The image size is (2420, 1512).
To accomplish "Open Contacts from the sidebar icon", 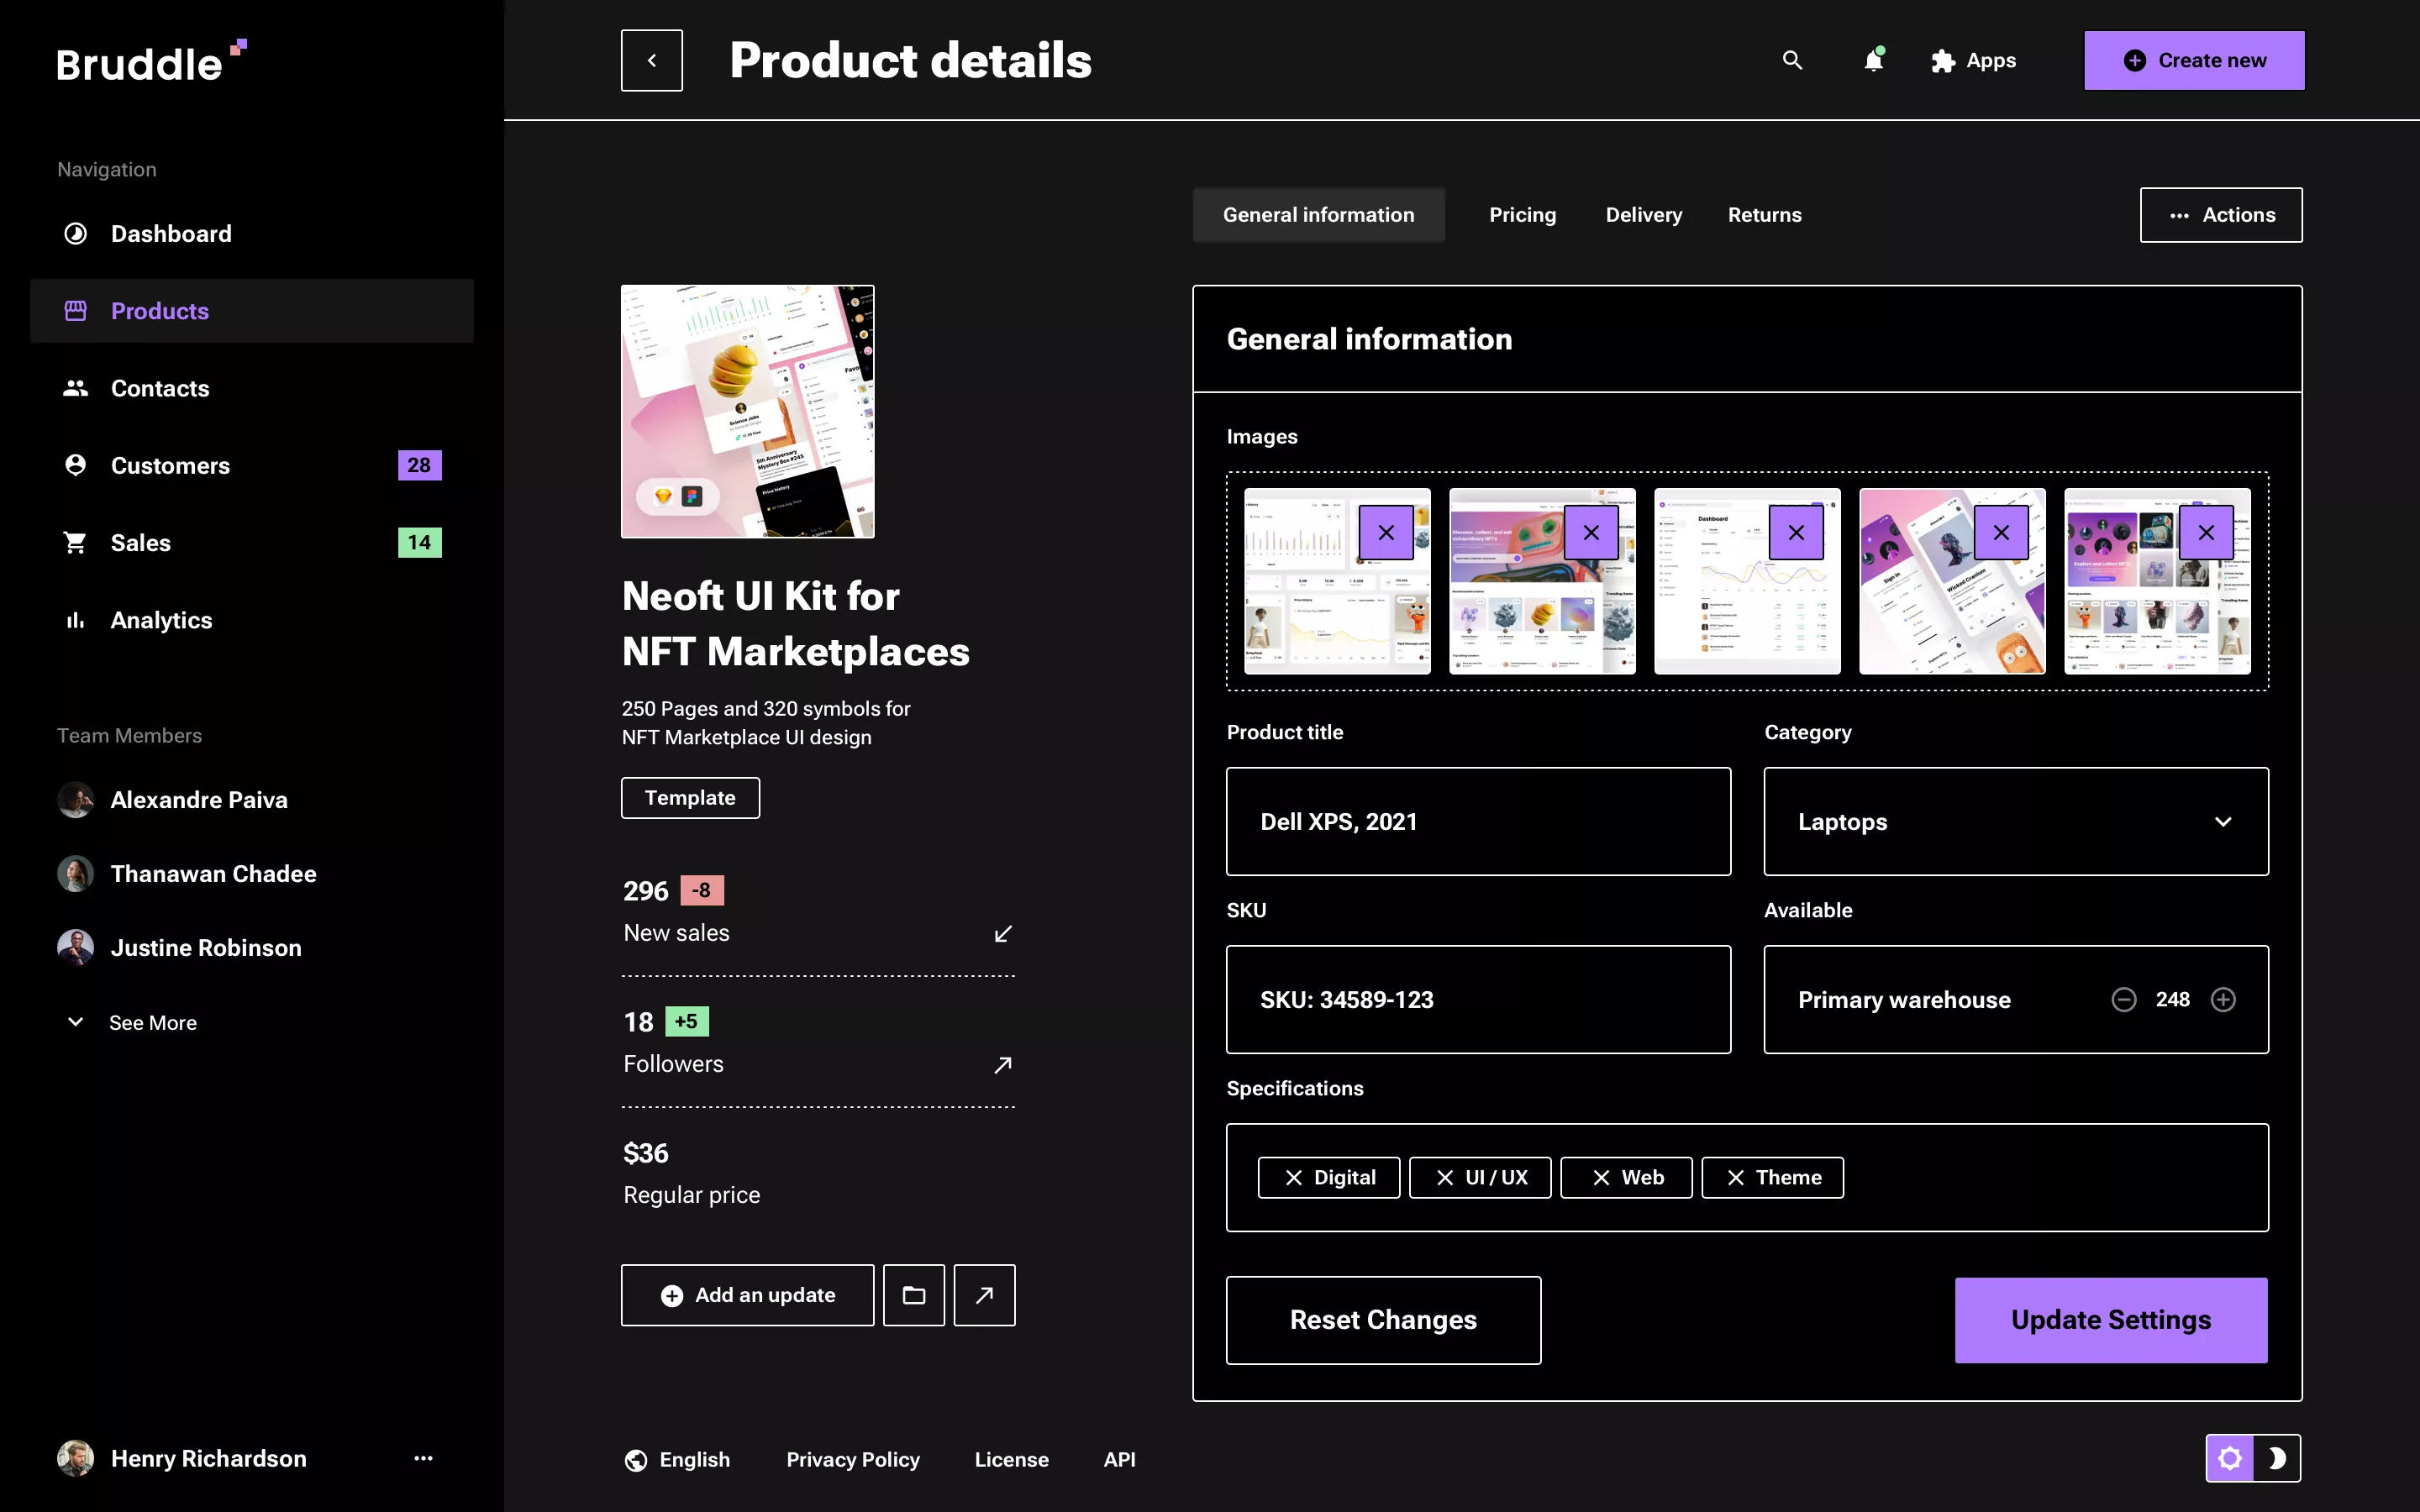I will click(x=75, y=388).
